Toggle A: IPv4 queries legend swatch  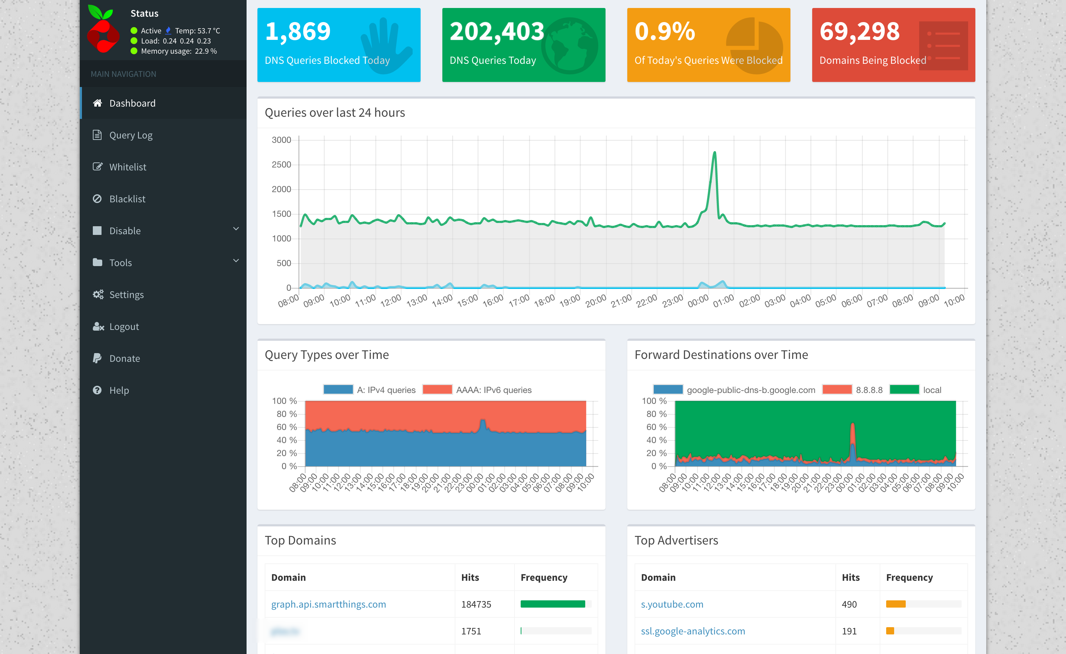point(338,389)
